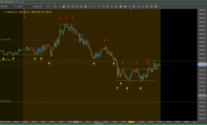
Task: Open the XAU/USD symbol dropdown
Action: tap(8, 7)
